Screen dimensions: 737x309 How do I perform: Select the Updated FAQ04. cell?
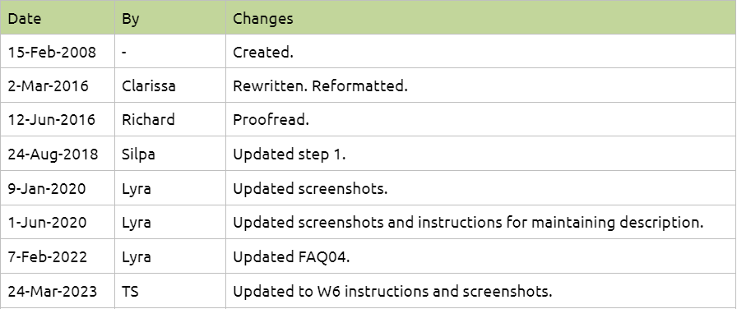pos(481,256)
